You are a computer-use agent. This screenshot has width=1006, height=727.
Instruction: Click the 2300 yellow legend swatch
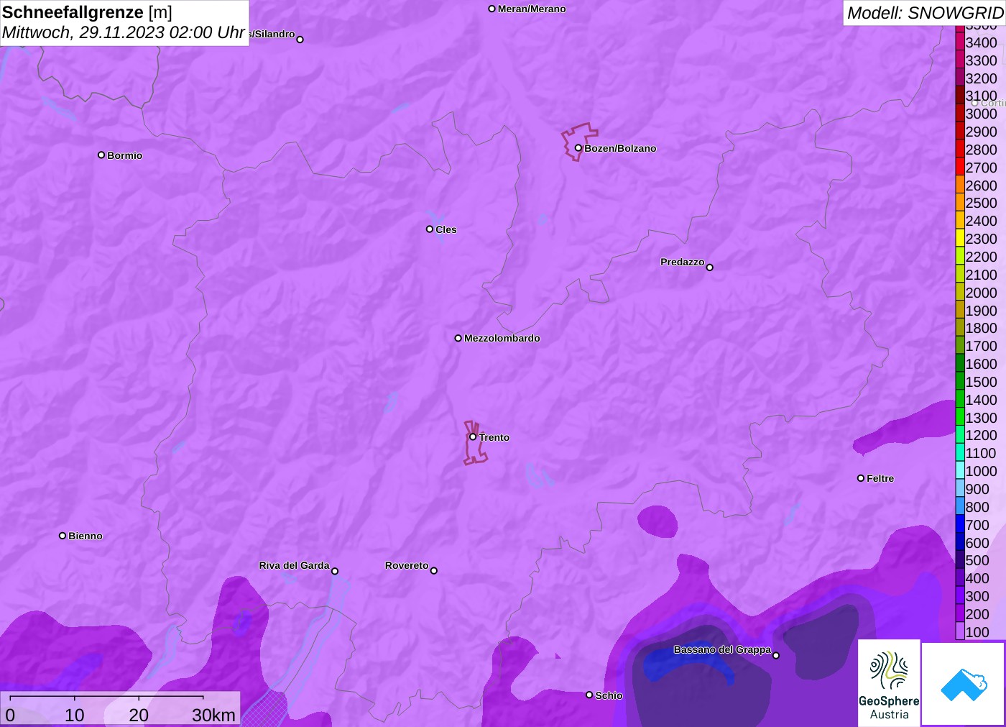click(x=960, y=238)
